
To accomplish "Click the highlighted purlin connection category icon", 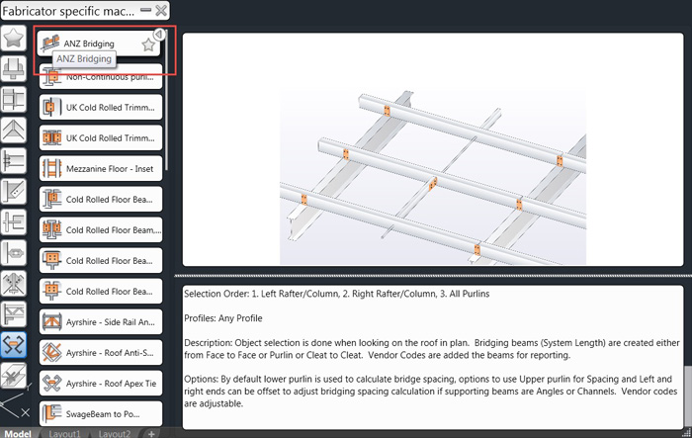I will [x=14, y=345].
